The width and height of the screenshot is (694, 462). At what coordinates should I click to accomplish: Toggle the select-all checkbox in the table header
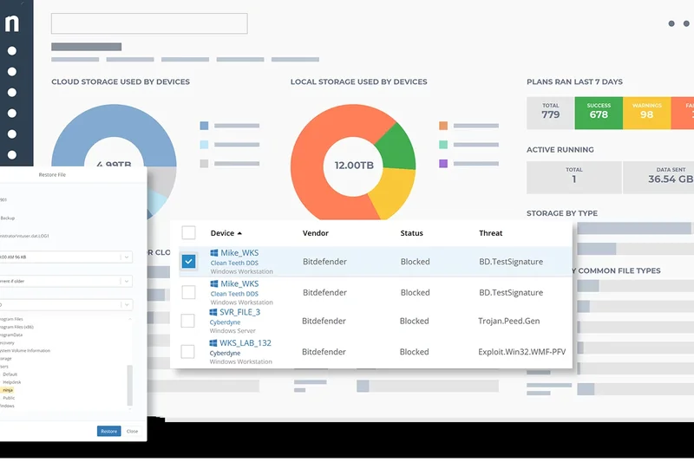pos(188,233)
